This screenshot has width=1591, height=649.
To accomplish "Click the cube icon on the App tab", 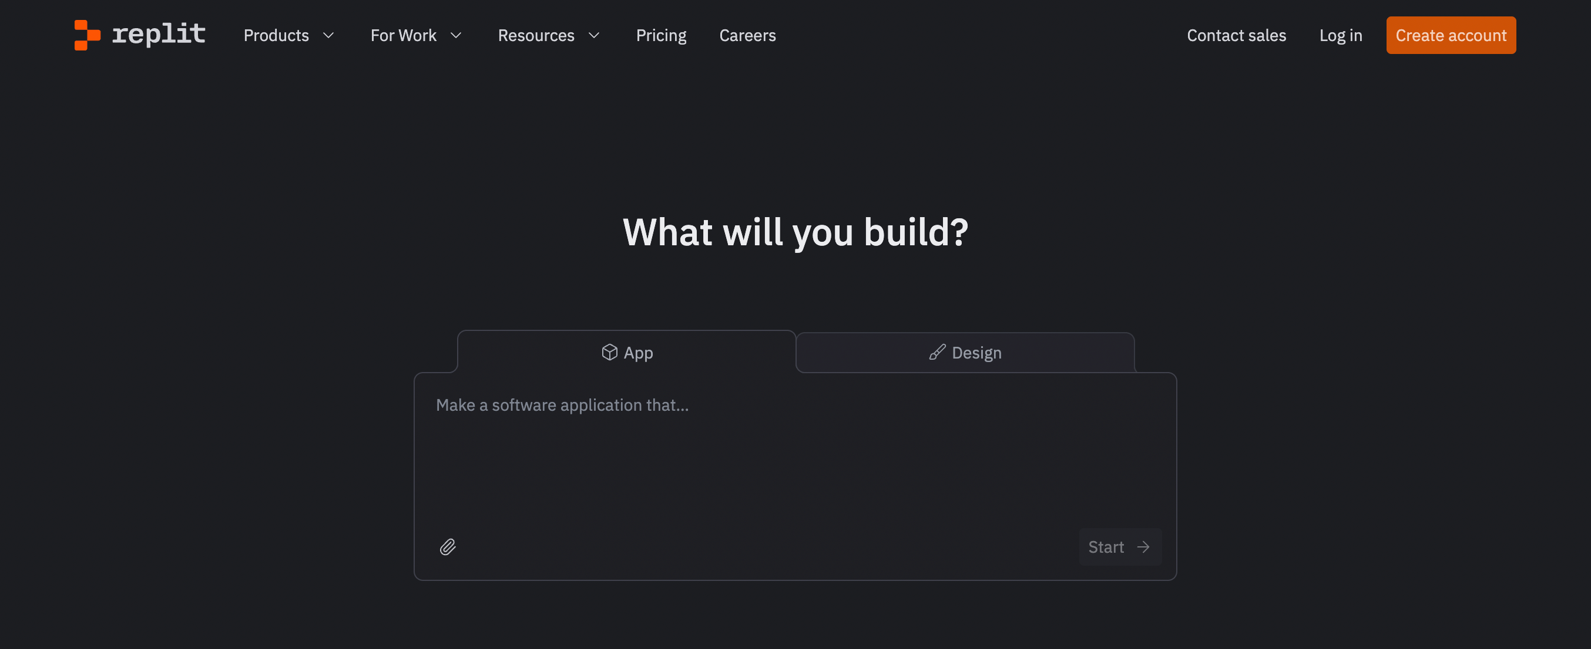I will point(609,352).
